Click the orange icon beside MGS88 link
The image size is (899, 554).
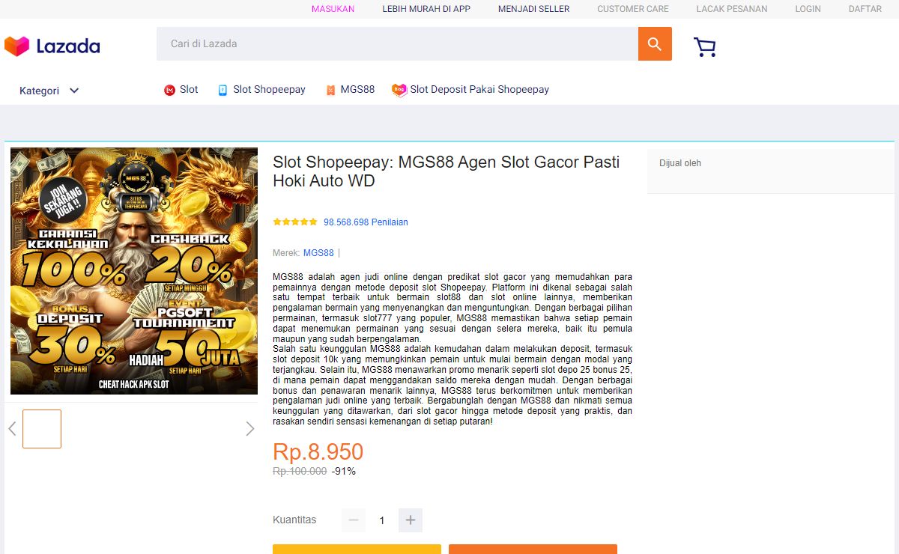(x=330, y=90)
